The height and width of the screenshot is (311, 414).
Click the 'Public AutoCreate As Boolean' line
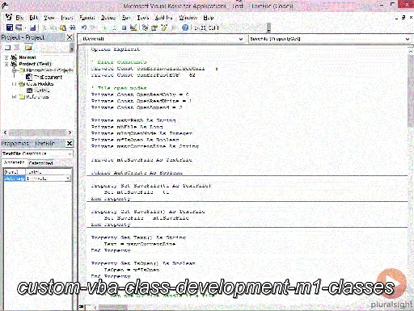(137, 173)
